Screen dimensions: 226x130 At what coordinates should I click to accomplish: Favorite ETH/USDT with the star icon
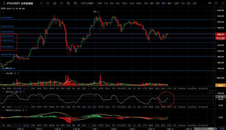[4, 3]
